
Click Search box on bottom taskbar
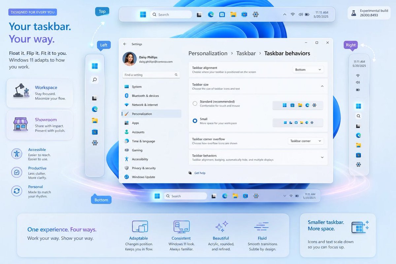click(x=185, y=196)
